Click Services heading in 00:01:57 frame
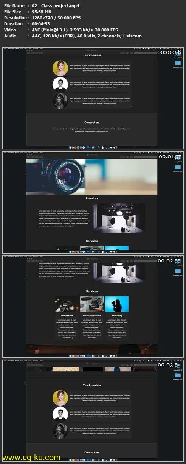The width and height of the screenshot is (186, 464). coord(92,241)
